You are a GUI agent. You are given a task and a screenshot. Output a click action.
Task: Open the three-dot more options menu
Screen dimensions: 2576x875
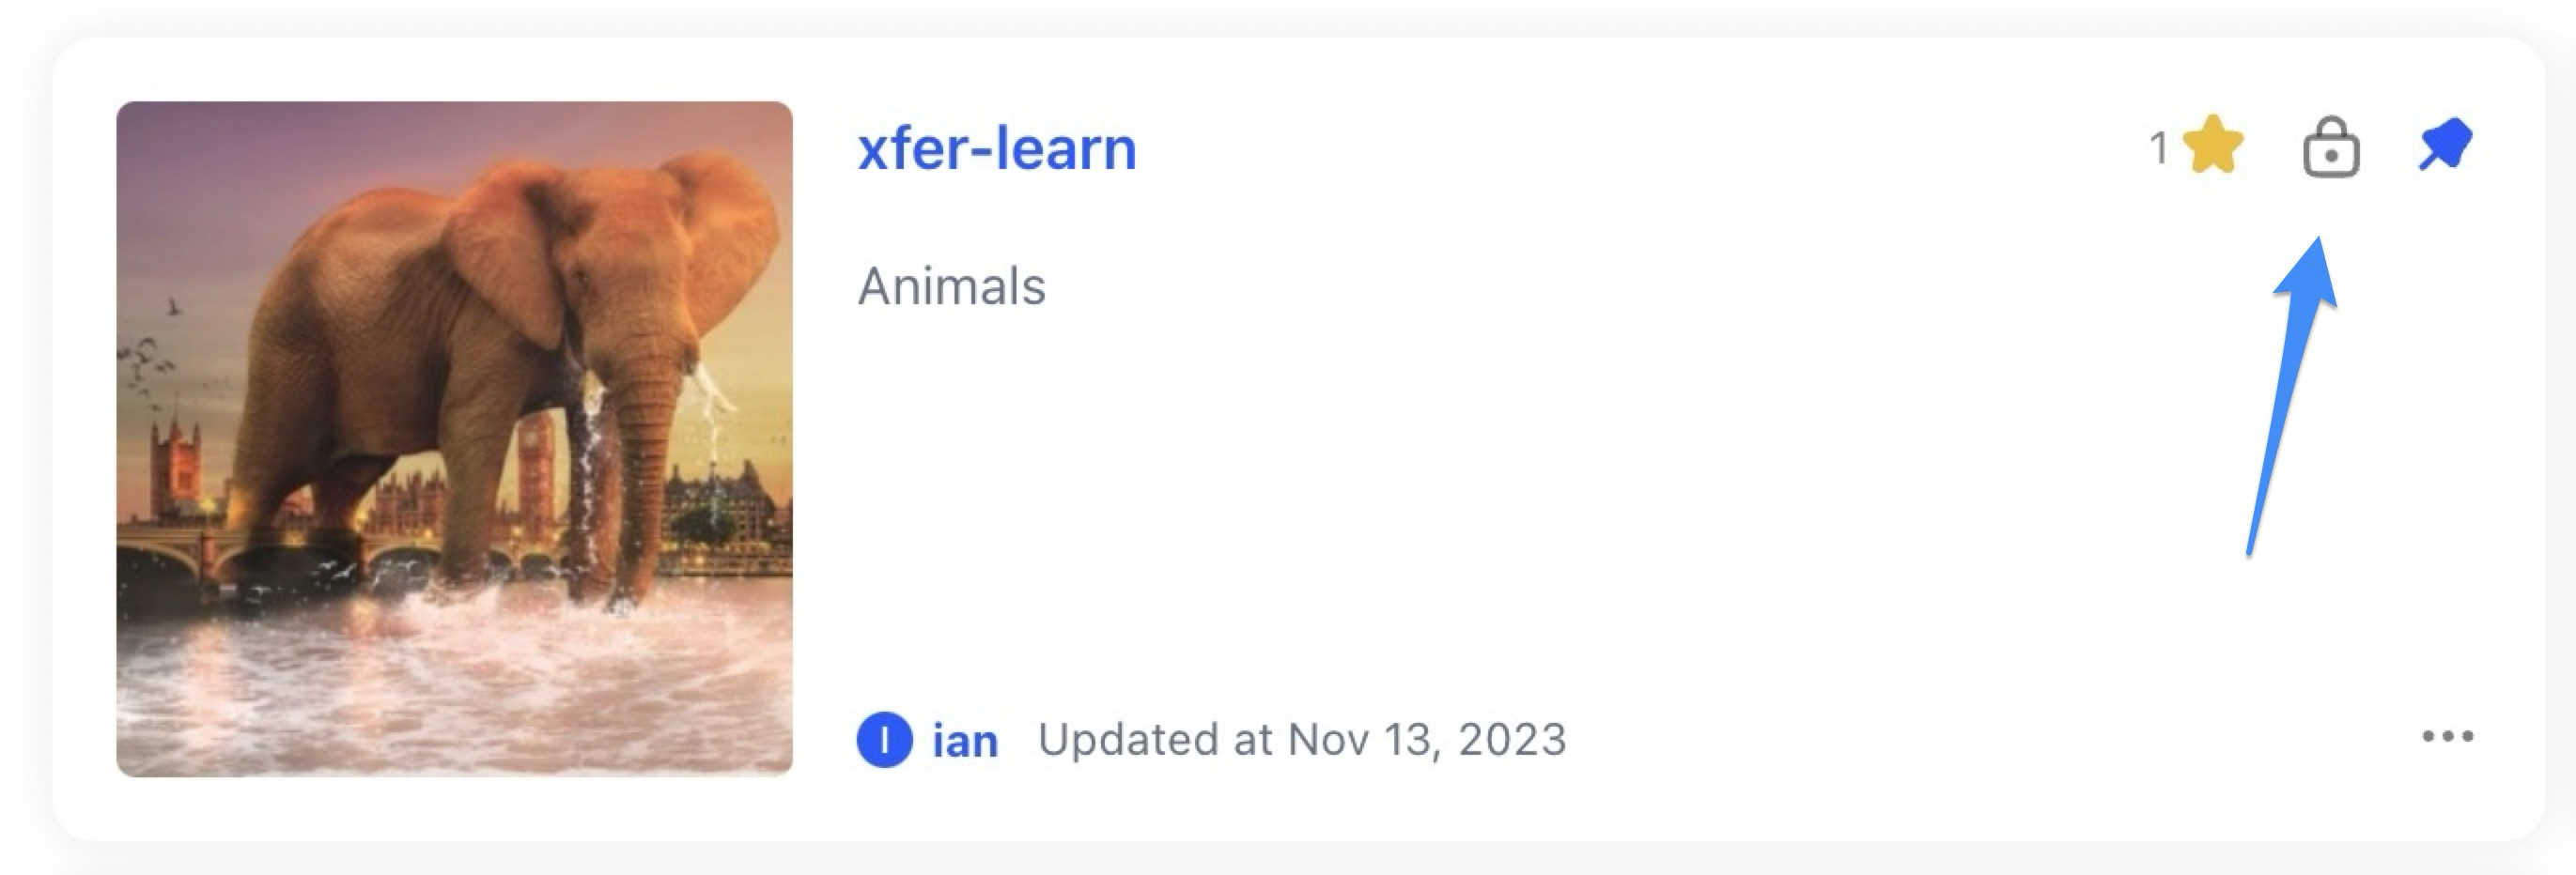(x=2447, y=737)
